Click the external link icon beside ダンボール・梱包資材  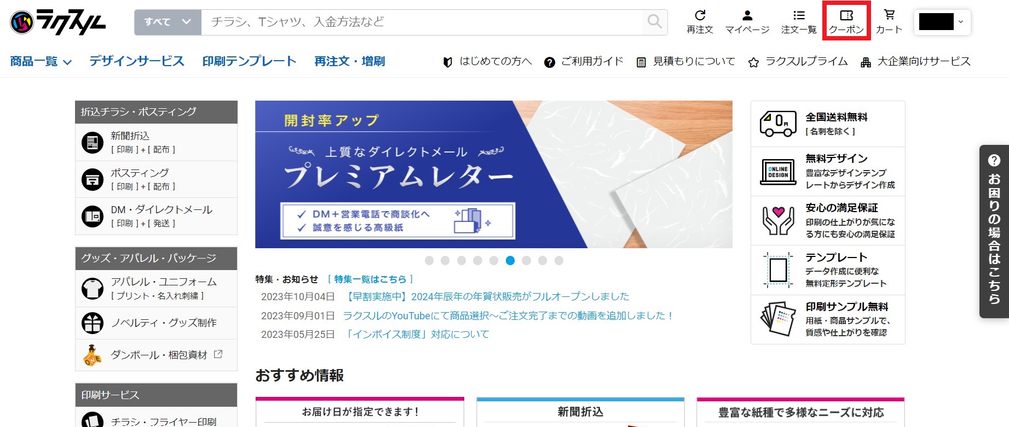click(x=218, y=354)
